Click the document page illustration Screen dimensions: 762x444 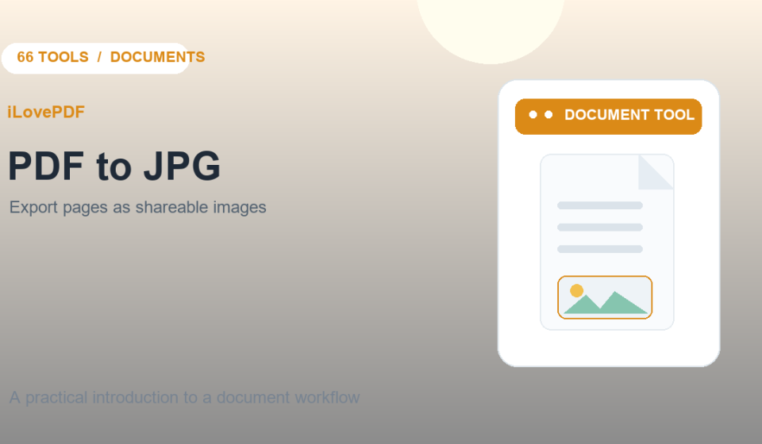[x=607, y=242]
